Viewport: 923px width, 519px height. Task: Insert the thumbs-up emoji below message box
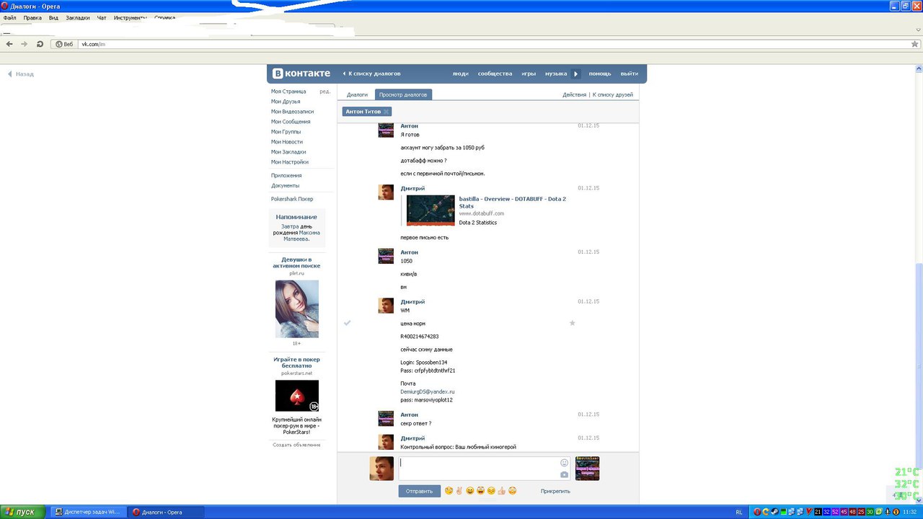pyautogui.click(x=501, y=491)
